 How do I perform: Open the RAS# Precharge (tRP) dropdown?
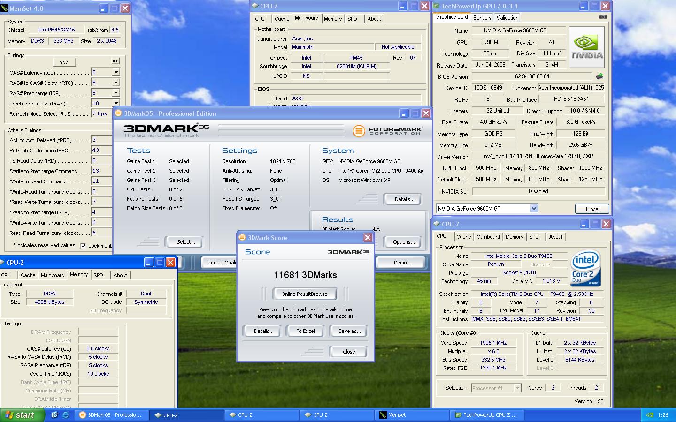[115, 93]
